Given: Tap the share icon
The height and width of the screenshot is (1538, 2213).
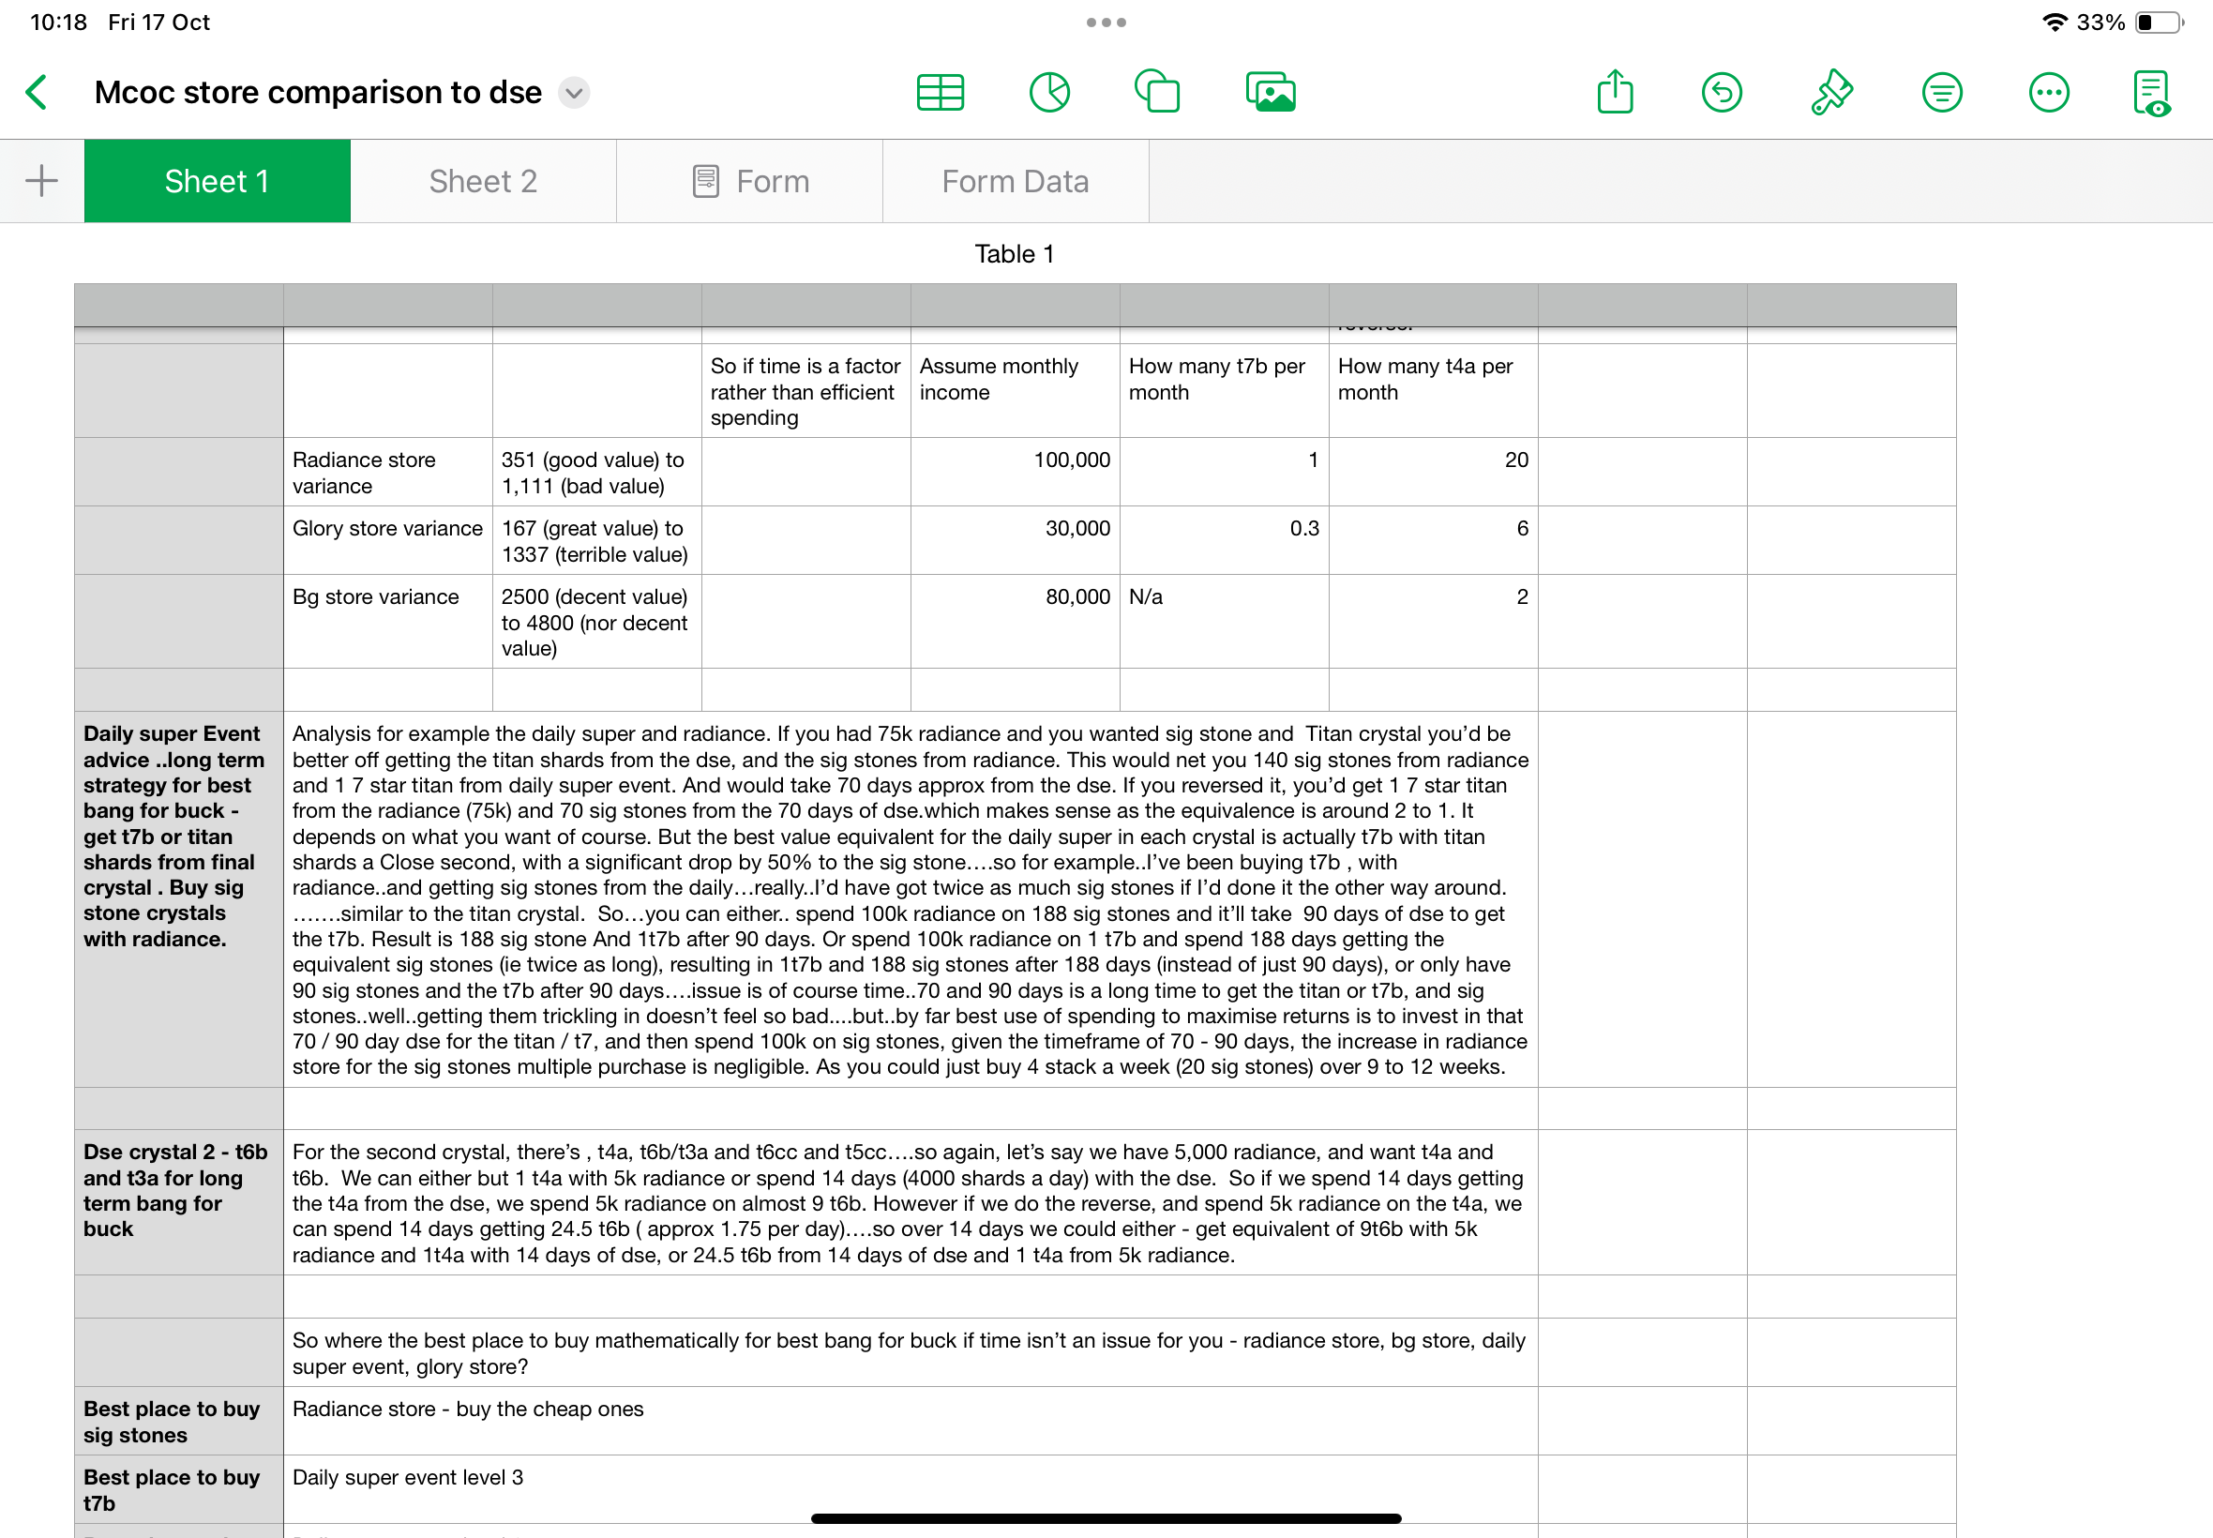Looking at the screenshot, I should [x=1615, y=93].
